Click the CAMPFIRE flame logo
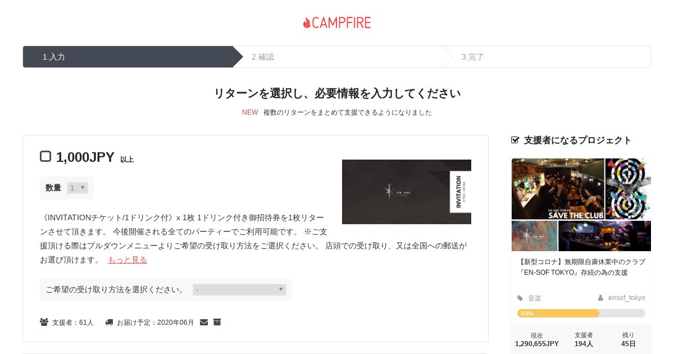 [x=337, y=22]
